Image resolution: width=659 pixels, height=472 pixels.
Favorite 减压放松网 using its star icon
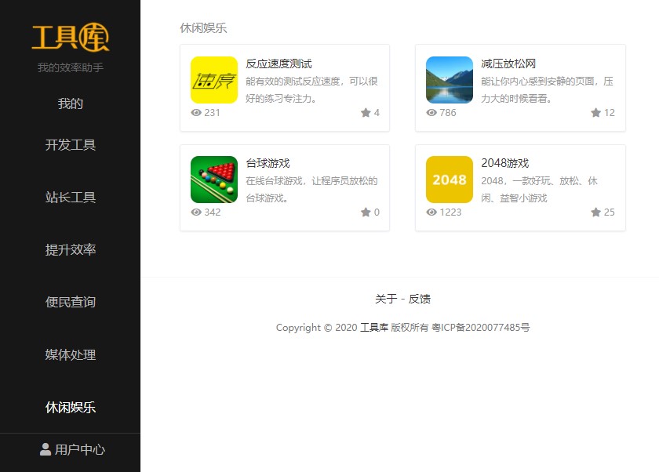pos(595,113)
